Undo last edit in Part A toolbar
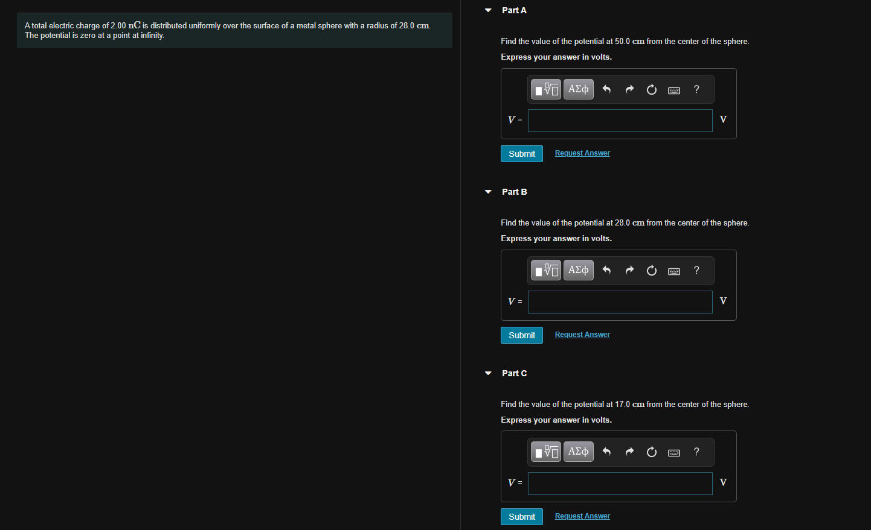Screen dimensions: 871x530 pos(607,89)
